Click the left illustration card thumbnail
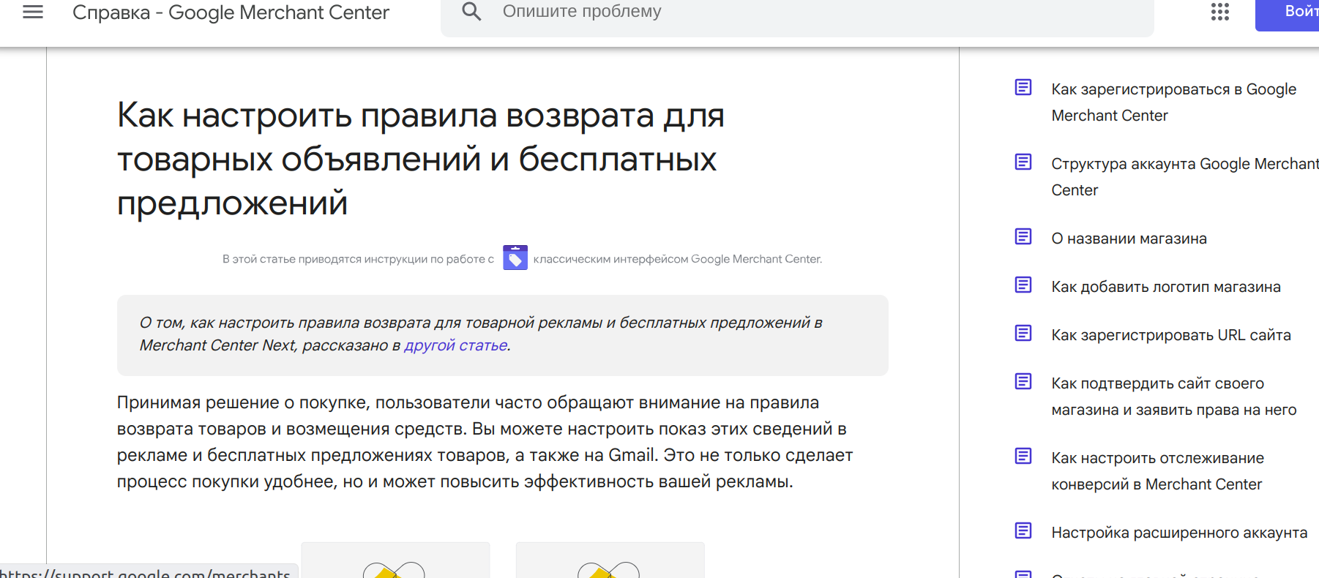 pyautogui.click(x=395, y=560)
